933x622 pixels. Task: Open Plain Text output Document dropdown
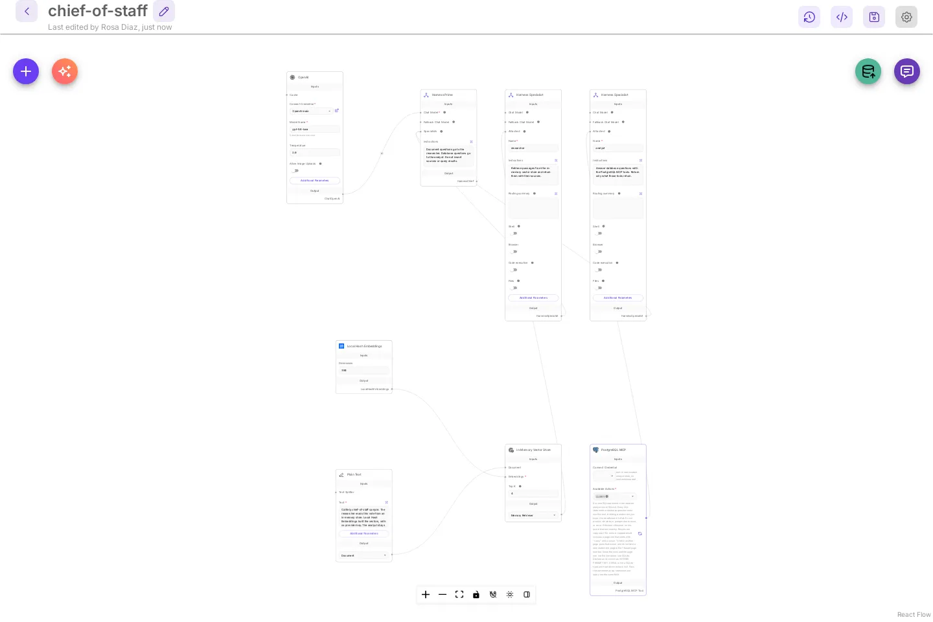(x=363, y=555)
